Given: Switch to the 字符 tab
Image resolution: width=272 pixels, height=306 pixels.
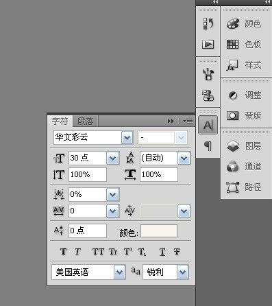Looking at the screenshot, I should (x=60, y=121).
